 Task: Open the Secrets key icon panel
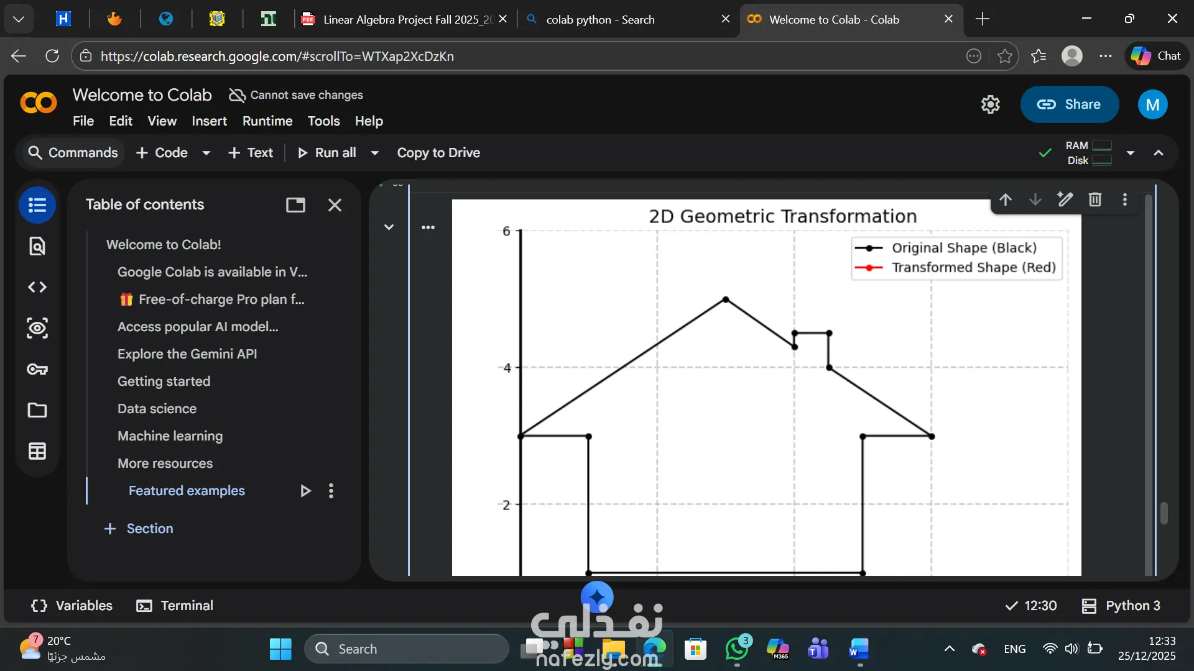click(37, 369)
